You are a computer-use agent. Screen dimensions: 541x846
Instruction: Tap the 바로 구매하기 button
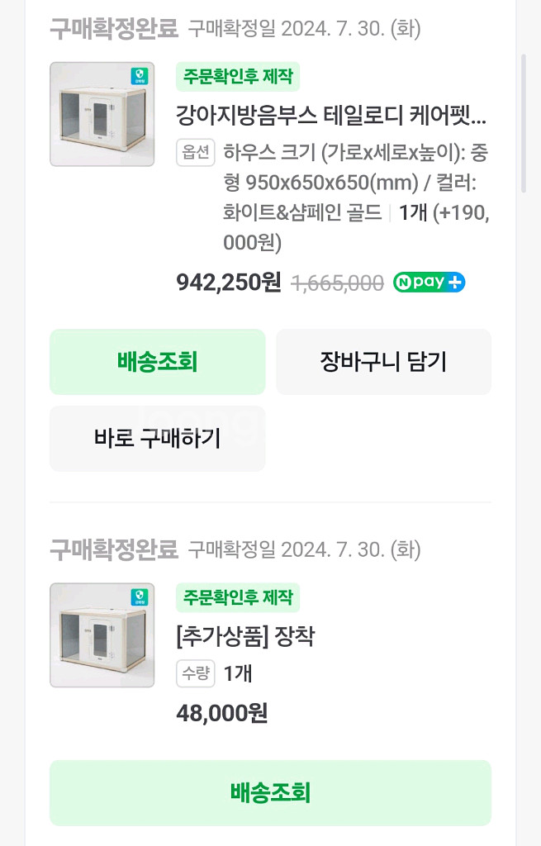[x=157, y=438]
